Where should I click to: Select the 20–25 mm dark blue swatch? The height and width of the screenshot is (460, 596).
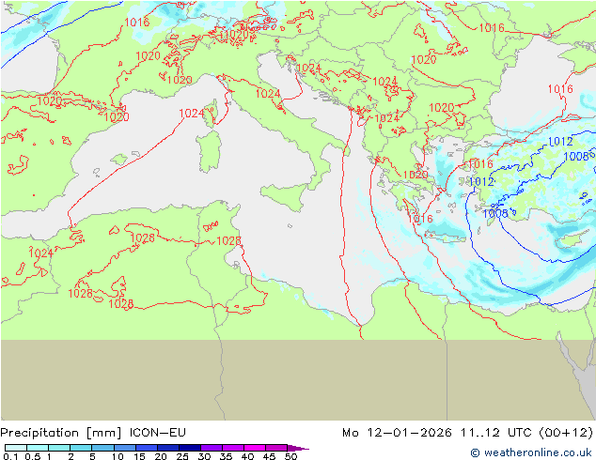168,448
